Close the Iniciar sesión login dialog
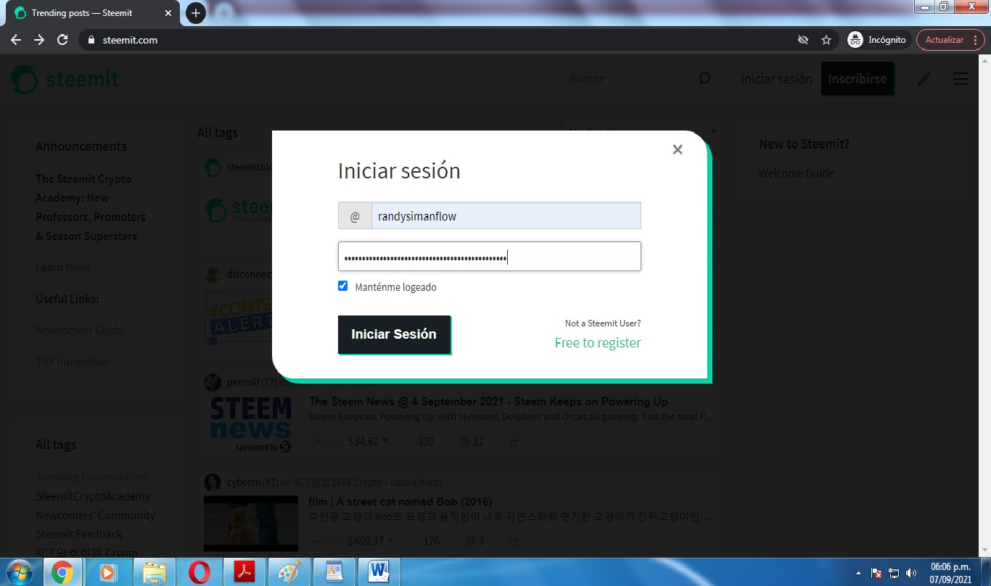Screen dimensions: 991x586 click(678, 149)
